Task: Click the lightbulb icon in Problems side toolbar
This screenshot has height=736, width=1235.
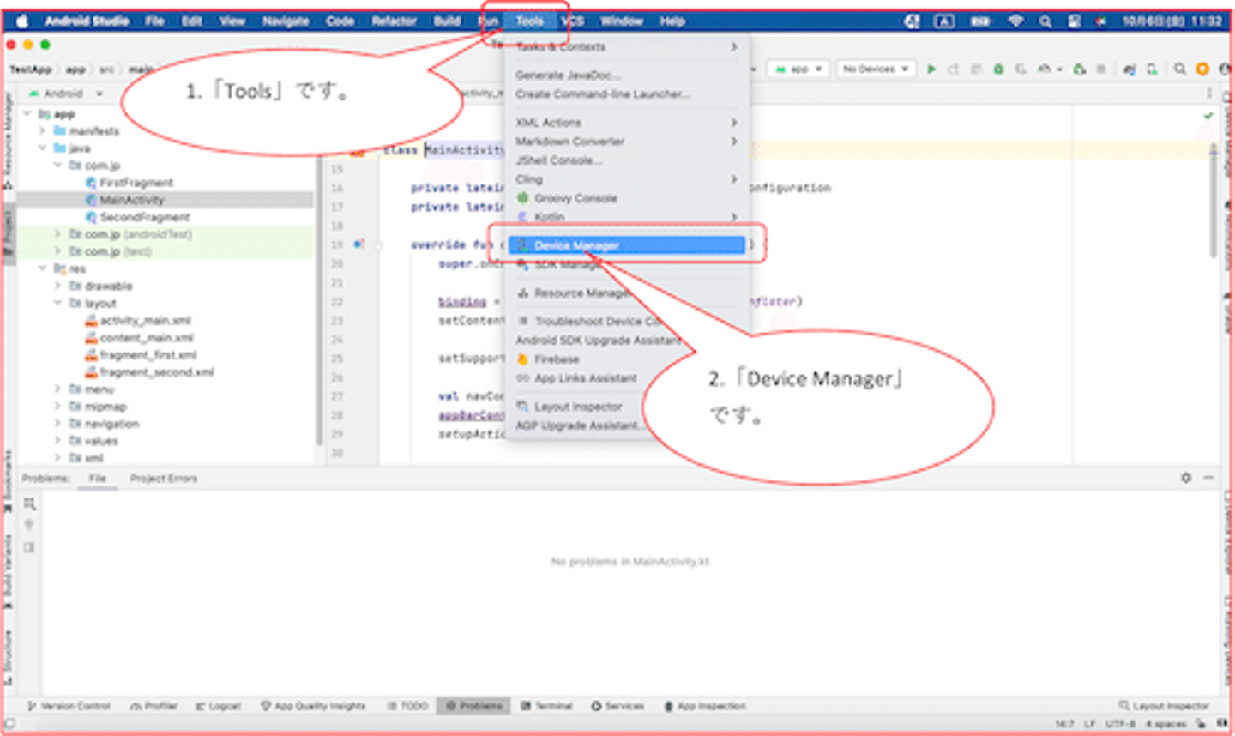Action: 30,525
